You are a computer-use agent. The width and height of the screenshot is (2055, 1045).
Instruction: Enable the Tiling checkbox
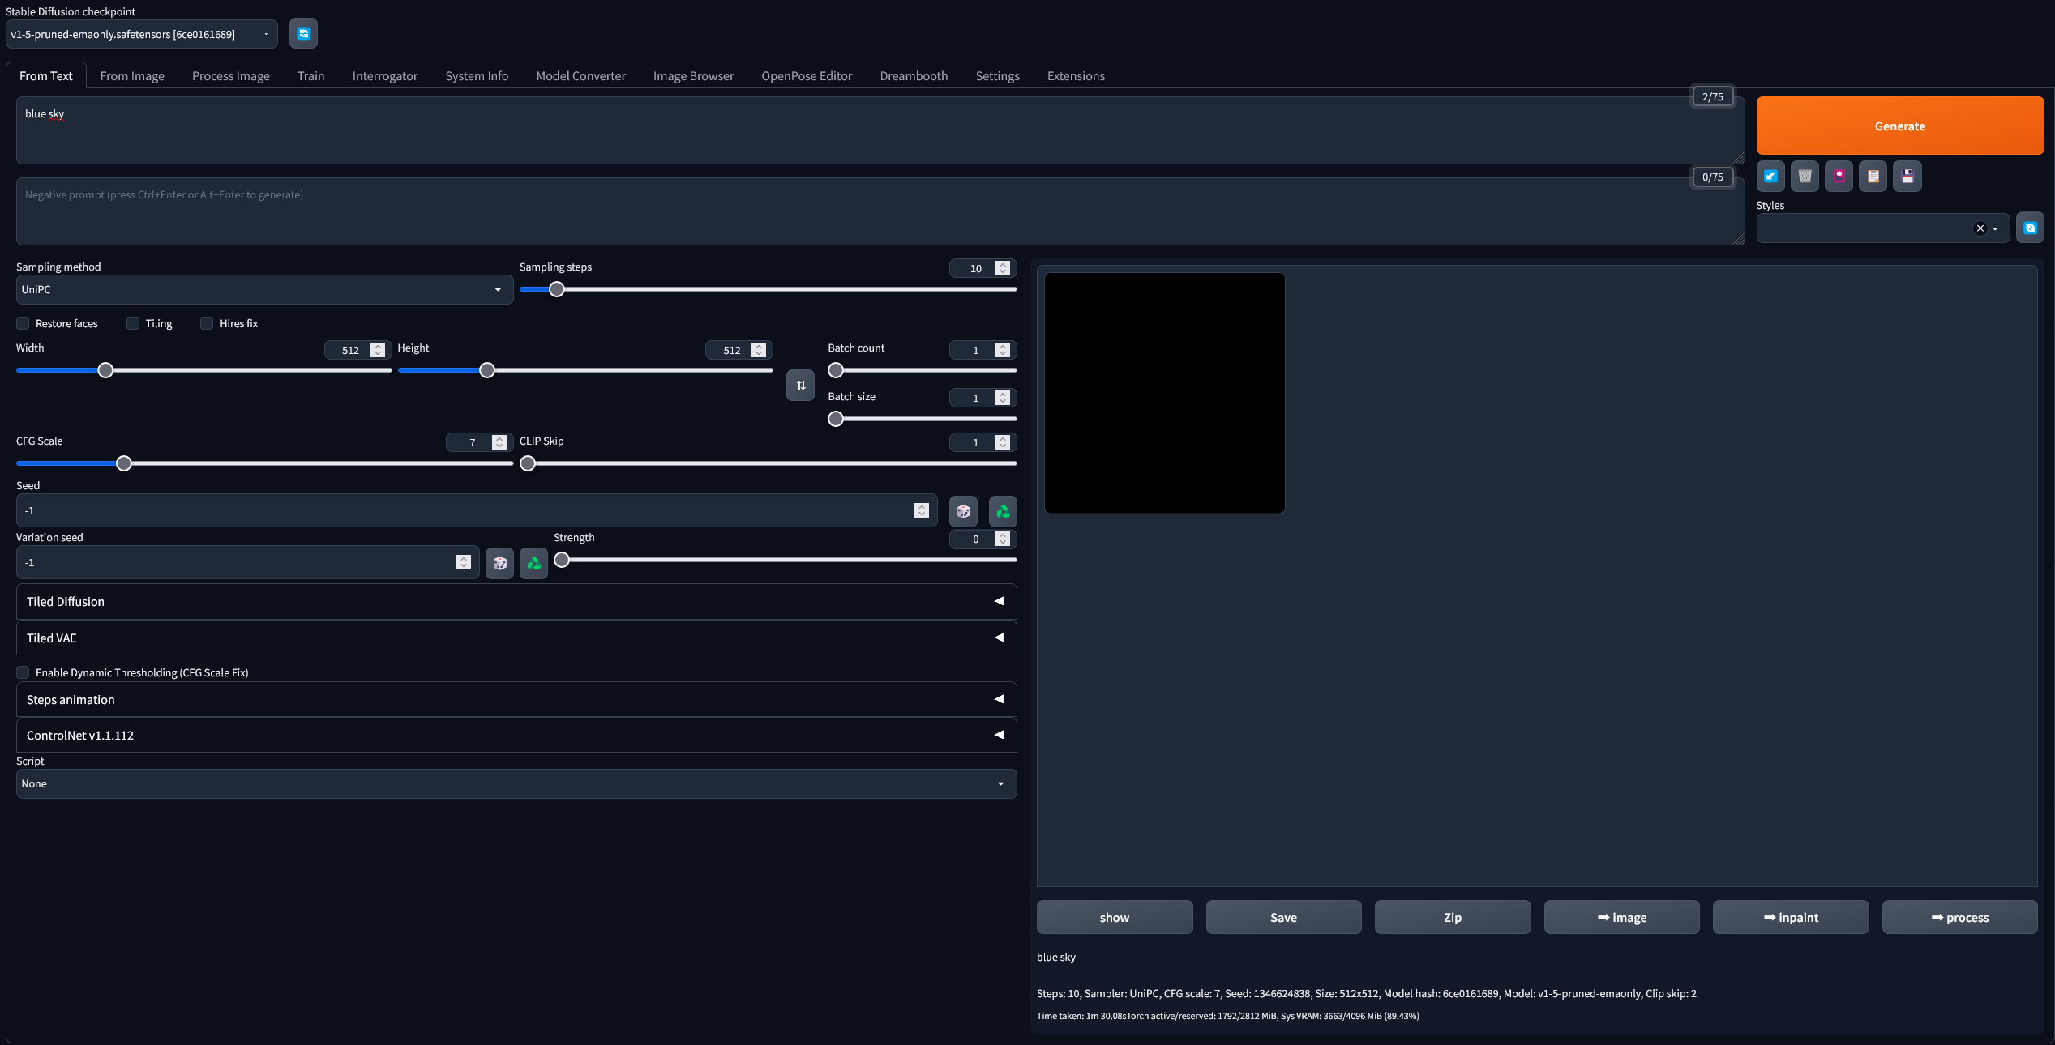[x=133, y=323]
